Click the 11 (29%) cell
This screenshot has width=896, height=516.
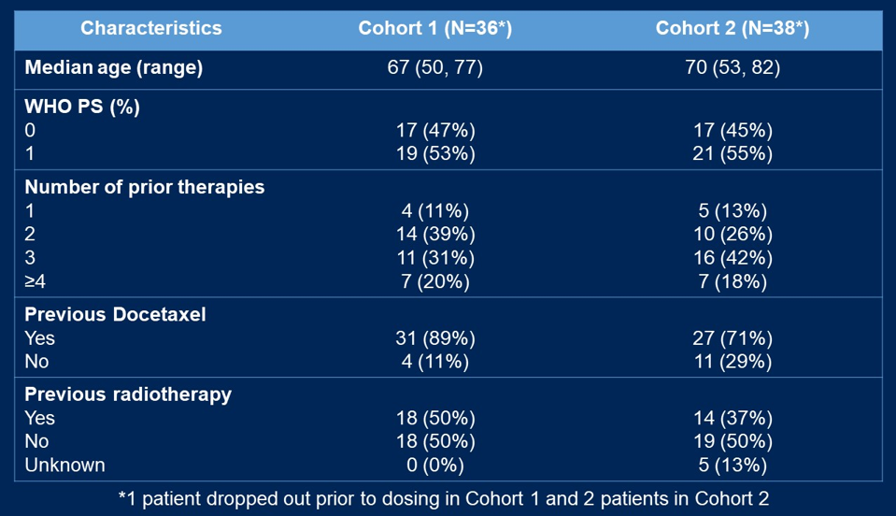click(732, 361)
